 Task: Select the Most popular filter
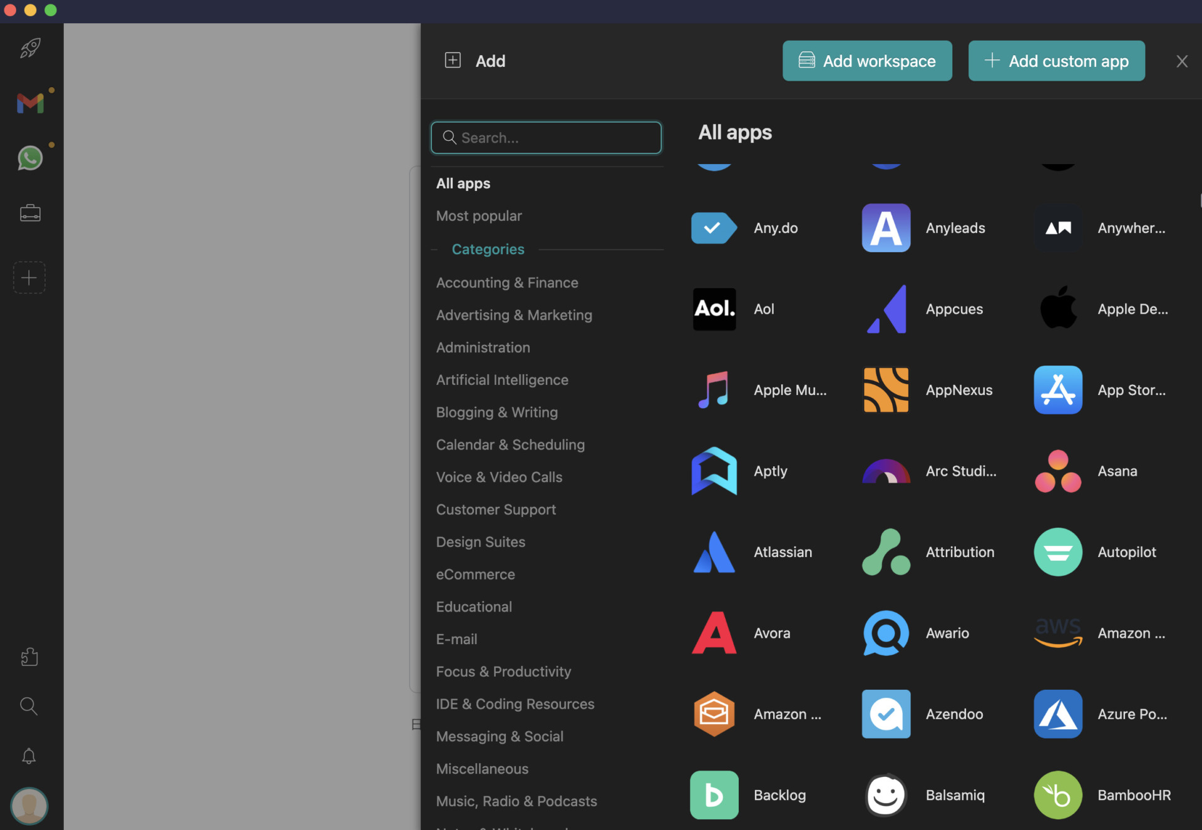(x=478, y=216)
